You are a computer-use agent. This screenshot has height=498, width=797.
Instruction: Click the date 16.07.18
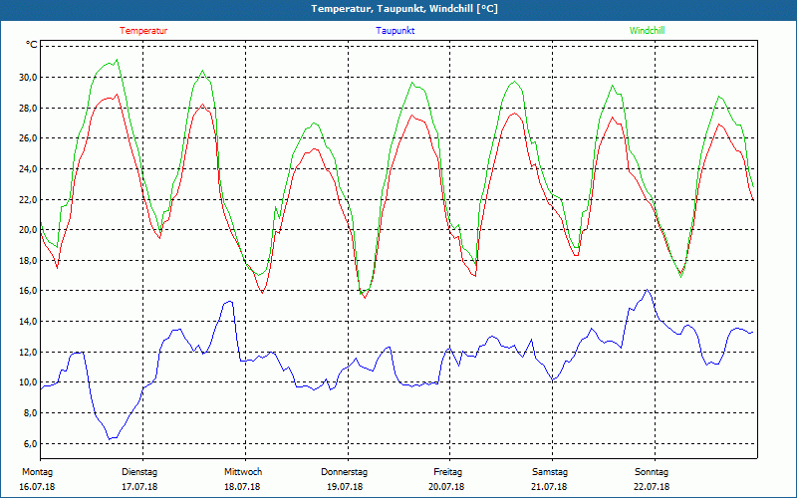(37, 487)
